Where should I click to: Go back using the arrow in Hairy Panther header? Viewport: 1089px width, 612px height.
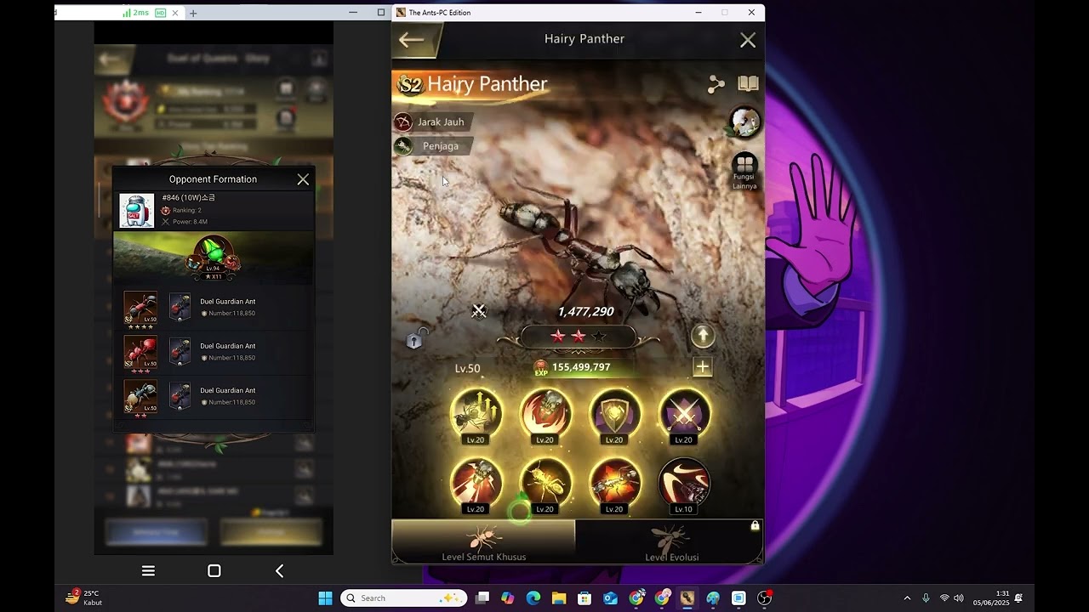(x=412, y=39)
